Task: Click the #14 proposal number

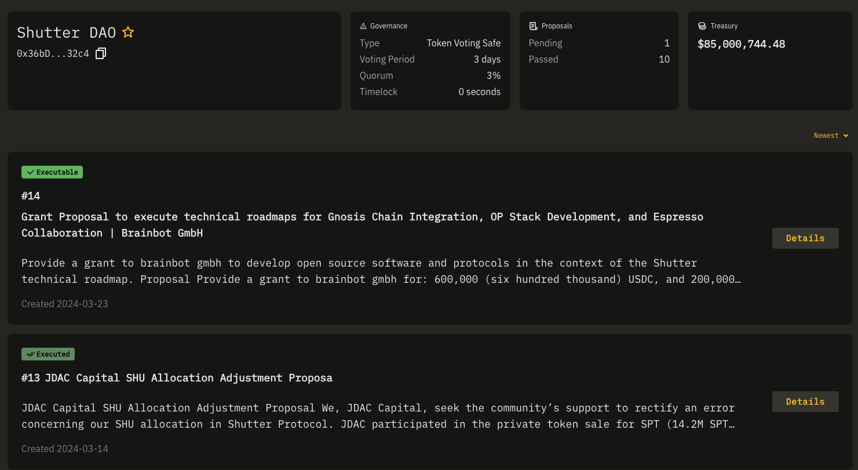Action: 31,196
